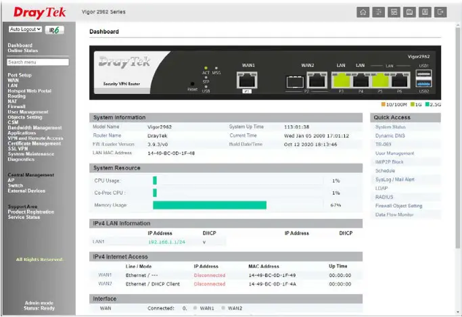Open Product Registration link
Screen dimensions: 462x317
(x=31, y=212)
